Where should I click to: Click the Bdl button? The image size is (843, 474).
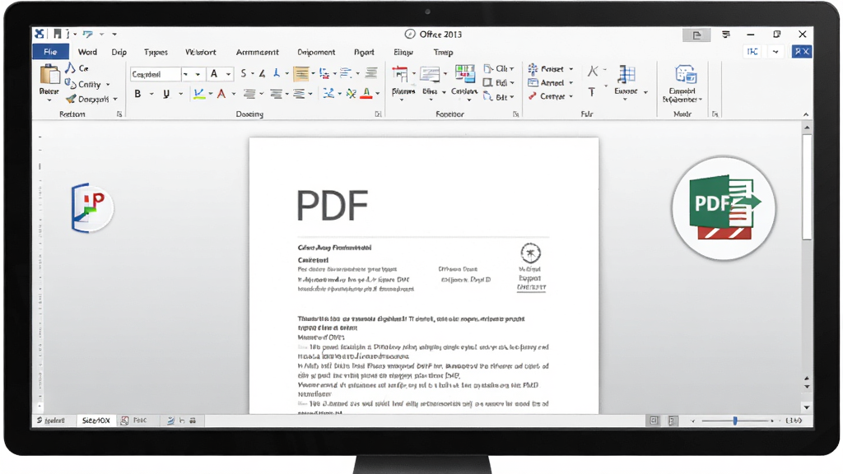[x=499, y=83]
